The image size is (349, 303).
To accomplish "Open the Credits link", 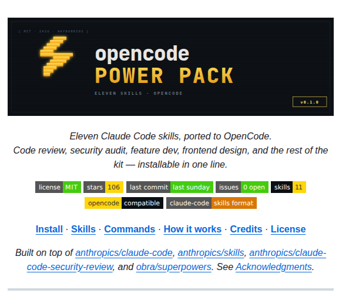I will point(246,229).
